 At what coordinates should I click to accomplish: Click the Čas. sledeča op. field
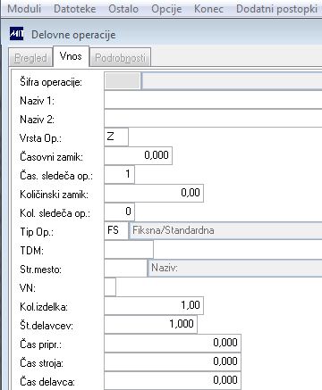pyautogui.click(x=120, y=174)
